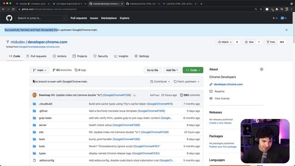Switch to the Insights tab

point(121,56)
